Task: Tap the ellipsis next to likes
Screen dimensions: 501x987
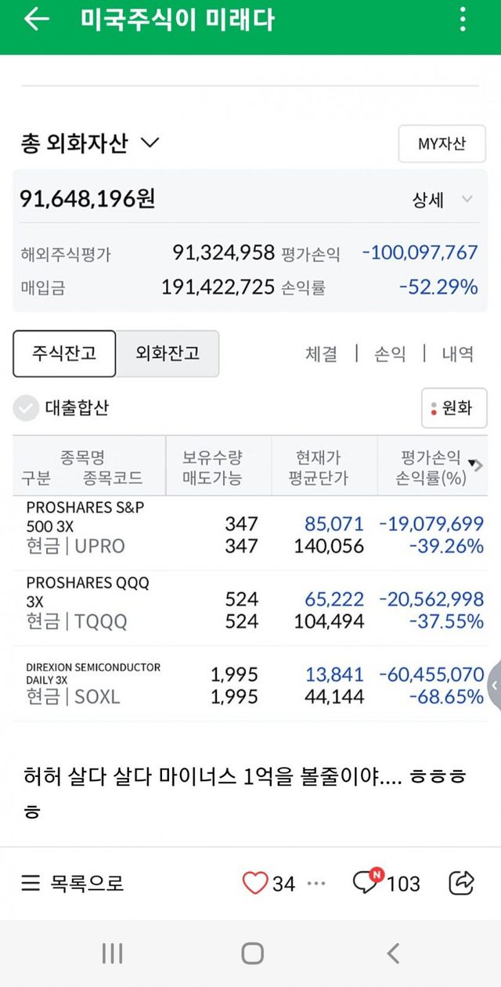Action: (x=316, y=883)
